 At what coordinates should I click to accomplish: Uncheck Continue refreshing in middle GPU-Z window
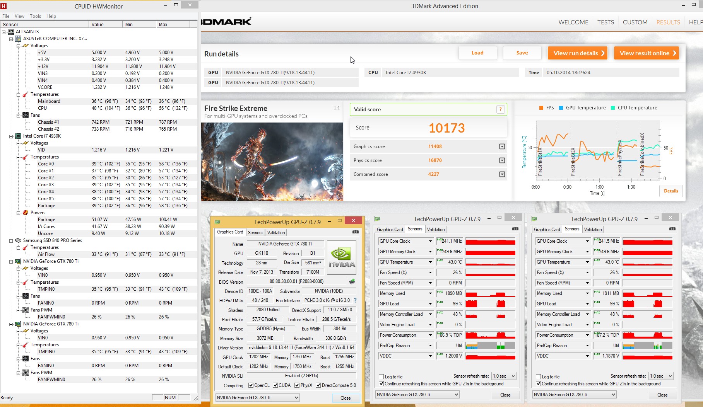[381, 384]
